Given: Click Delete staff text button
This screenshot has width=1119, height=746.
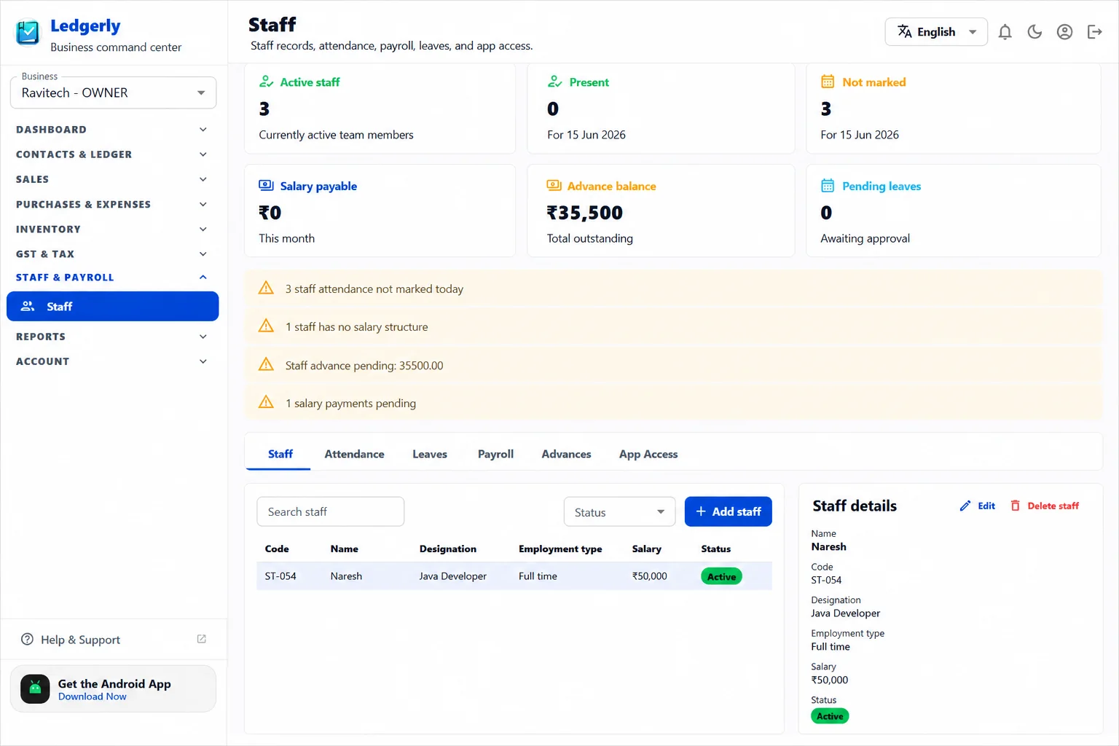Looking at the screenshot, I should (x=1045, y=506).
